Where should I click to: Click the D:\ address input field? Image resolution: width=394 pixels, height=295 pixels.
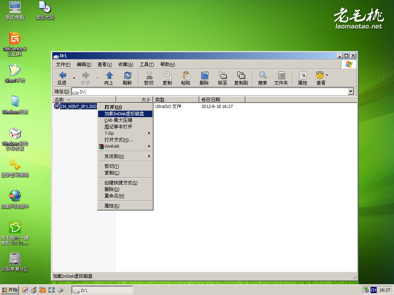(x=210, y=92)
